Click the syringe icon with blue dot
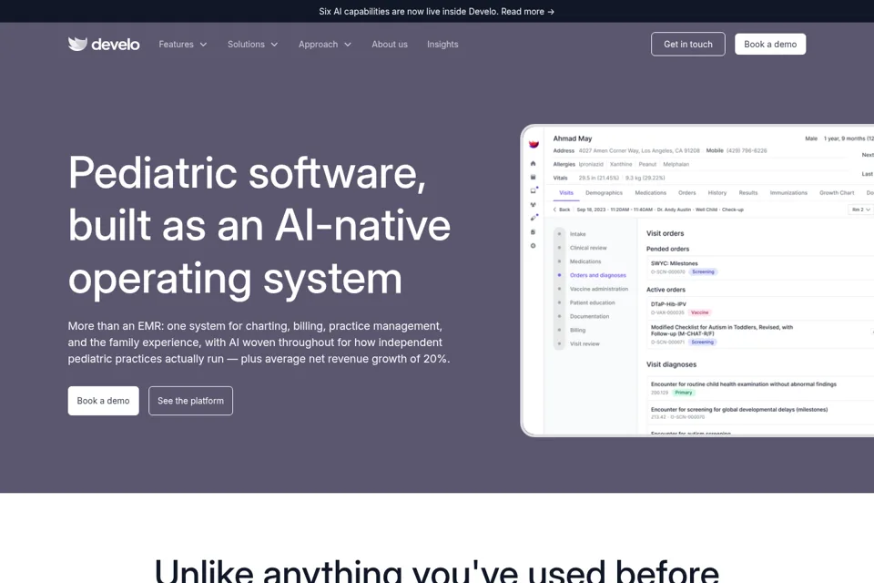Image resolution: width=874 pixels, height=583 pixels. pos(534,218)
